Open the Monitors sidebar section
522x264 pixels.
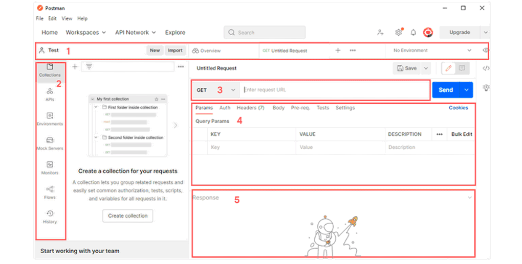(50, 167)
